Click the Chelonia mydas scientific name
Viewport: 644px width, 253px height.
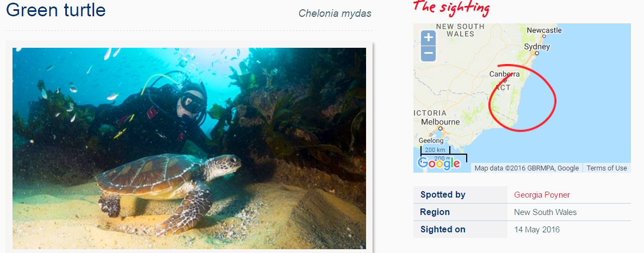point(335,14)
